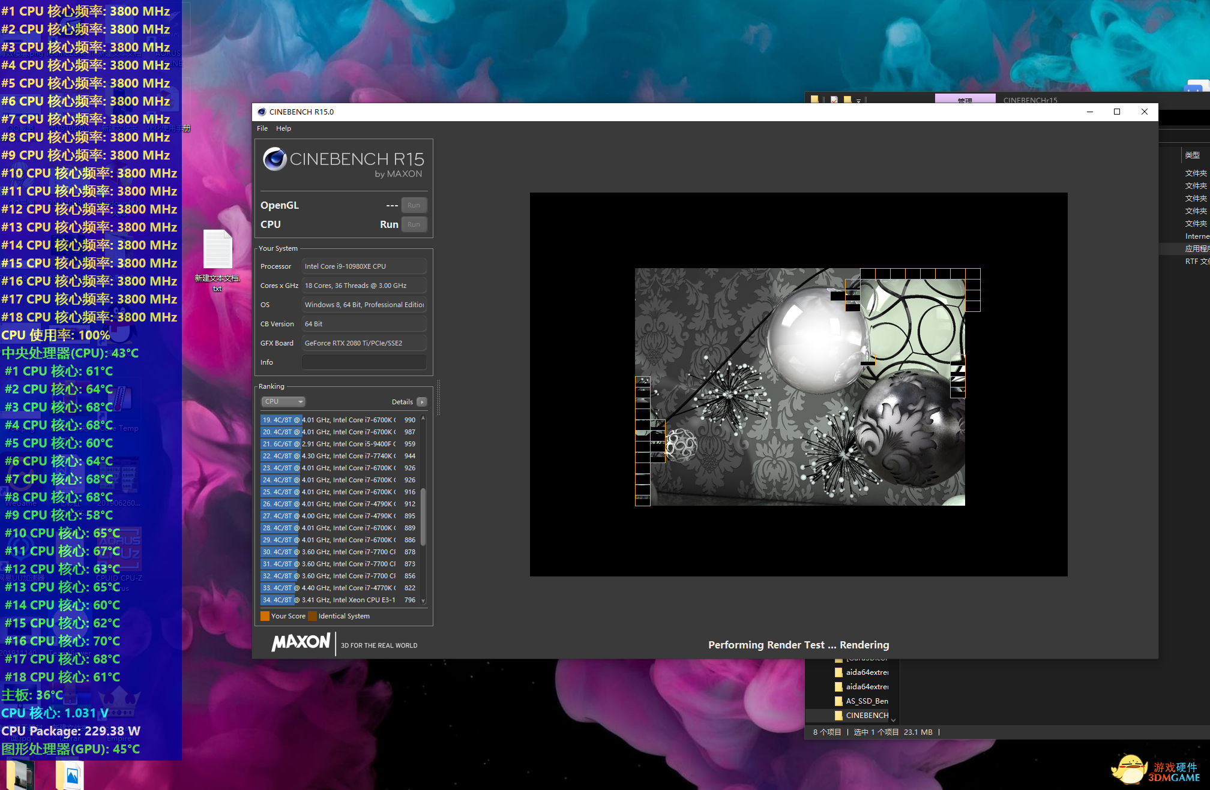1210x790 pixels.
Task: Click the Identical System brown swatch
Action: pyautogui.click(x=312, y=616)
